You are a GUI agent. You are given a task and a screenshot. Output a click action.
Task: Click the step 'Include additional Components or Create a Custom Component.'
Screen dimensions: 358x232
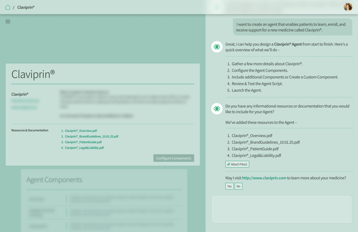pyautogui.click(x=285, y=77)
